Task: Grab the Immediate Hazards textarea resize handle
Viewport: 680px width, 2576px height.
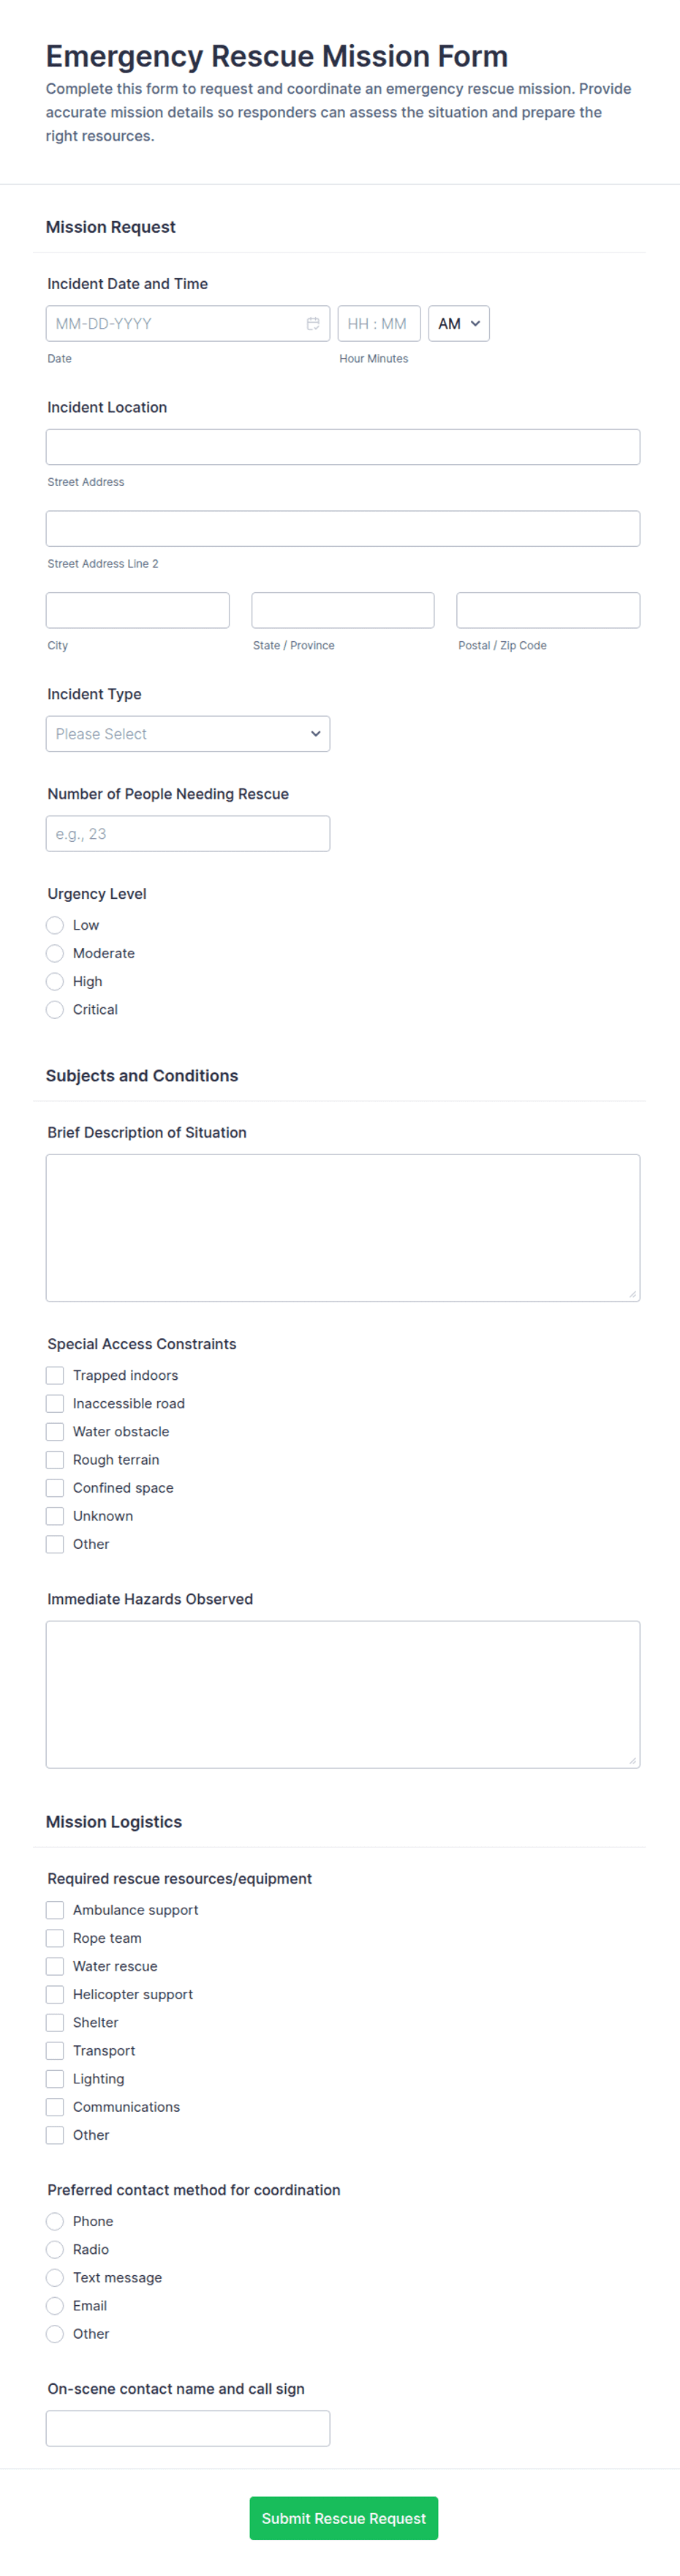Action: click(x=633, y=1761)
